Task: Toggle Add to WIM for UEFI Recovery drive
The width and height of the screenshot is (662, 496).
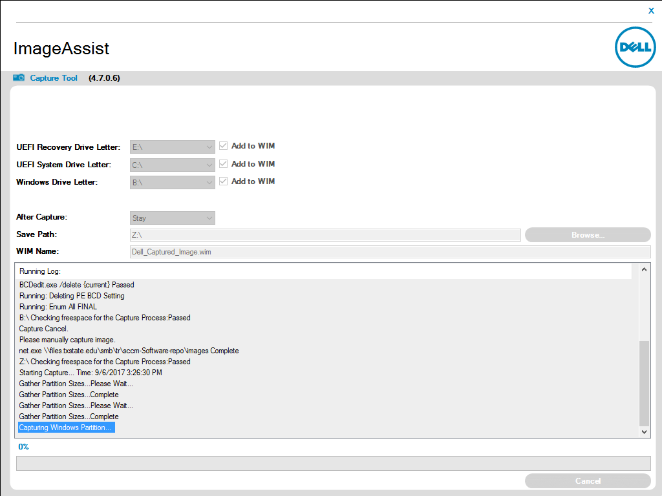Action: pyautogui.click(x=223, y=146)
